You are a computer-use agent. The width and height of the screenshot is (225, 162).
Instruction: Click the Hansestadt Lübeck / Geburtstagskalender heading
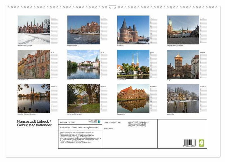pyautogui.click(x=34, y=123)
